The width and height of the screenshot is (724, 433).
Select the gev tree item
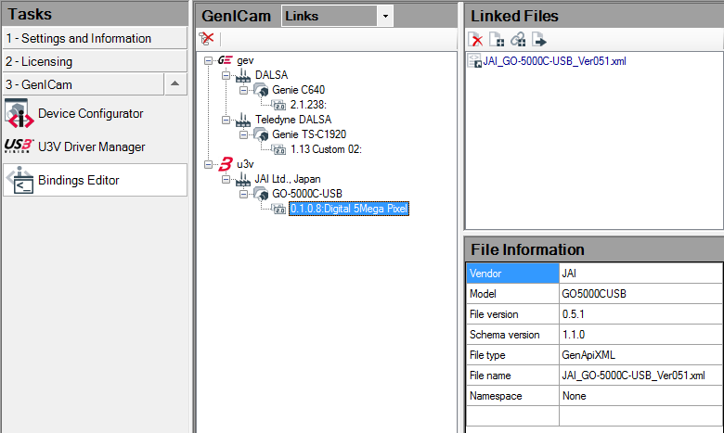coord(245,60)
